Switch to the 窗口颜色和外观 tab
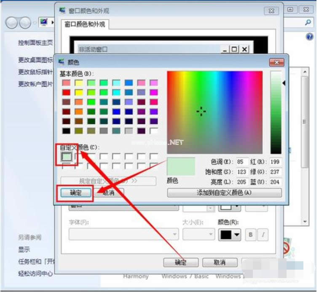319x292 pixels. click(85, 24)
